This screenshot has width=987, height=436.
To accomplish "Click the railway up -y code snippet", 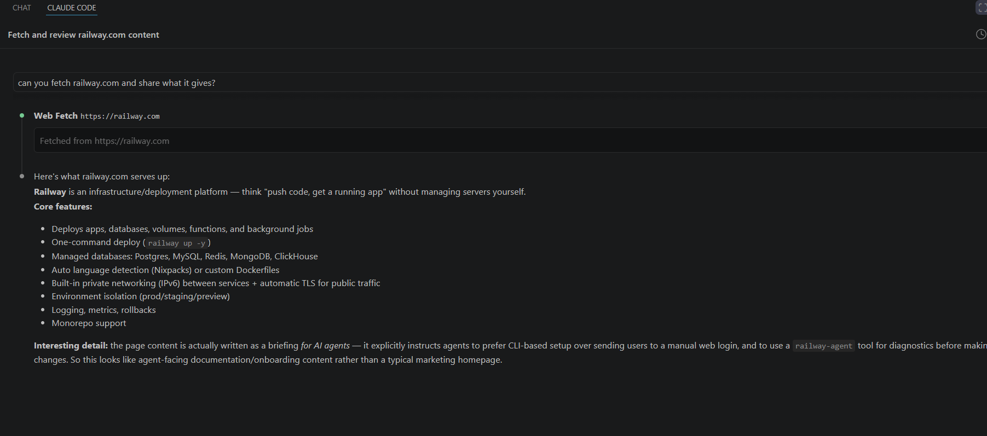I will [x=176, y=243].
